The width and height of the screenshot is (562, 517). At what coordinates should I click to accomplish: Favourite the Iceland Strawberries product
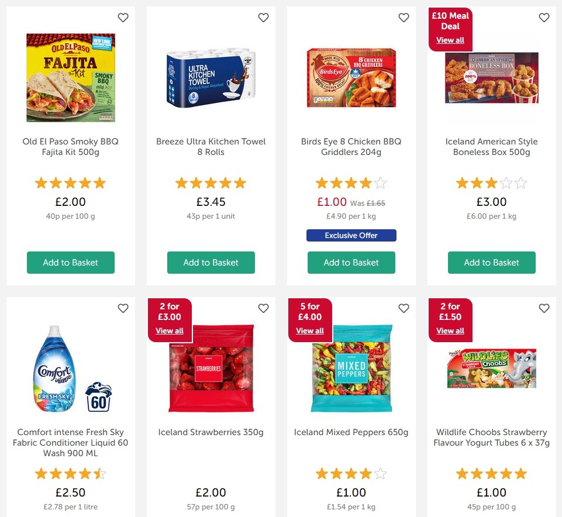tap(263, 308)
